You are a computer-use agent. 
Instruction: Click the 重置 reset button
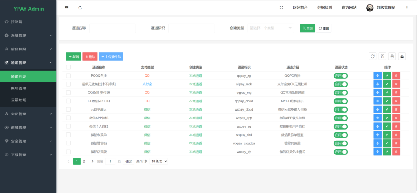324,28
